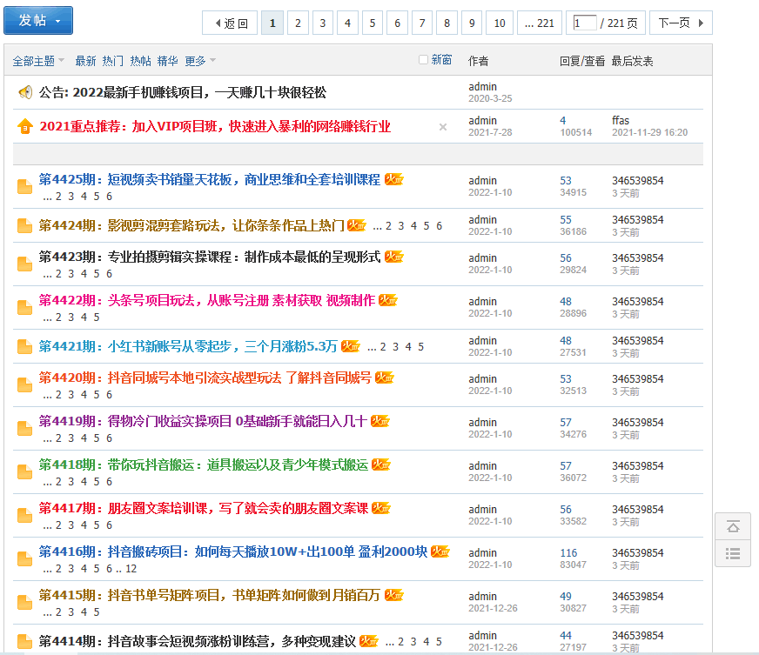Open thread 第4422期 头条号项目玩法

pos(206,300)
